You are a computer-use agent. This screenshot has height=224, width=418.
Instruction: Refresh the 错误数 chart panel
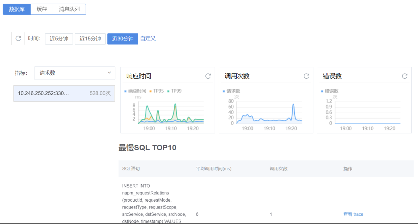coord(405,76)
